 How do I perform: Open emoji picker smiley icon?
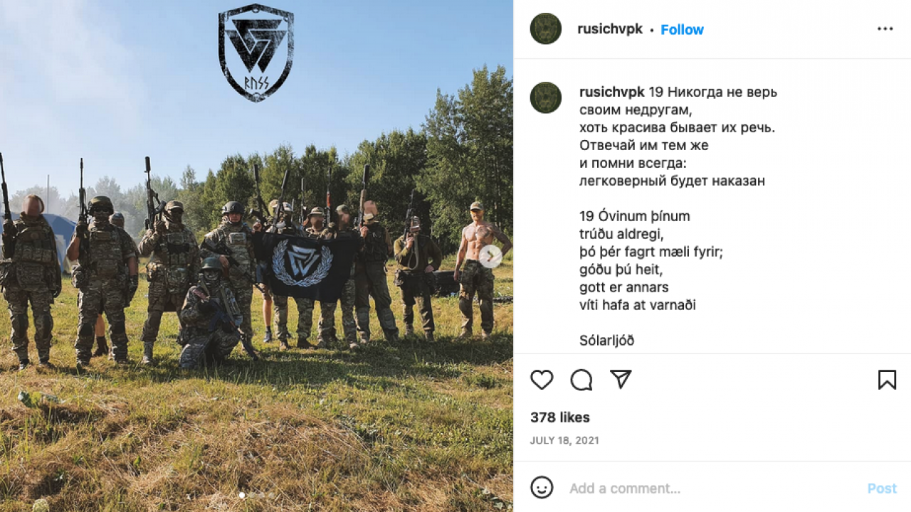pyautogui.click(x=542, y=487)
